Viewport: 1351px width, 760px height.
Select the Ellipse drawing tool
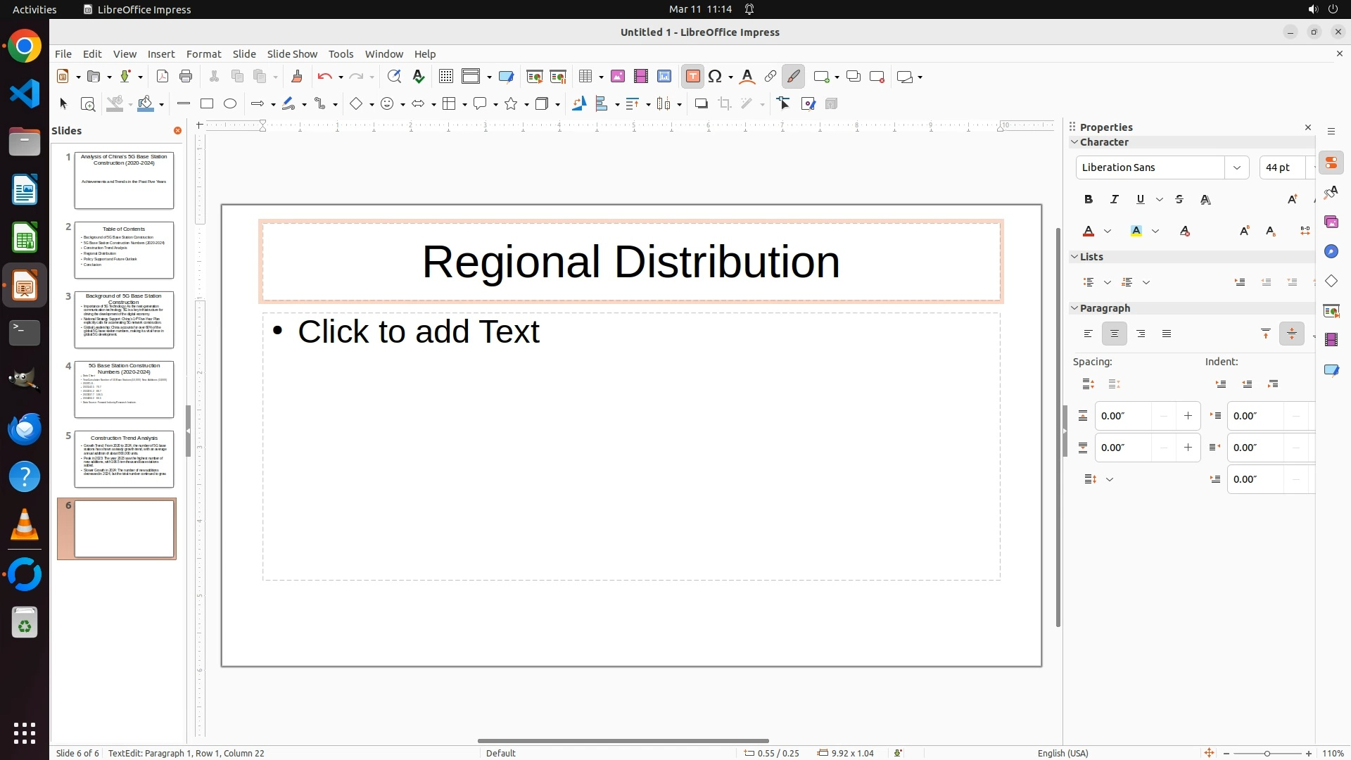pyautogui.click(x=230, y=104)
